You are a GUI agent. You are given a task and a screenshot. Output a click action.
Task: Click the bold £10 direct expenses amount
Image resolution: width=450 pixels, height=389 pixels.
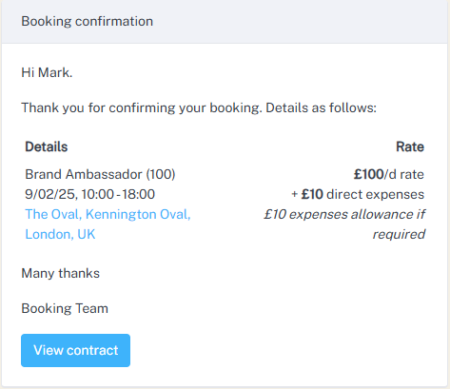[x=312, y=194]
